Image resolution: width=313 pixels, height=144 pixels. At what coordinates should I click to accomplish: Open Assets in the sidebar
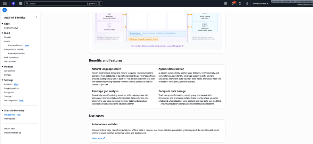point(7,41)
